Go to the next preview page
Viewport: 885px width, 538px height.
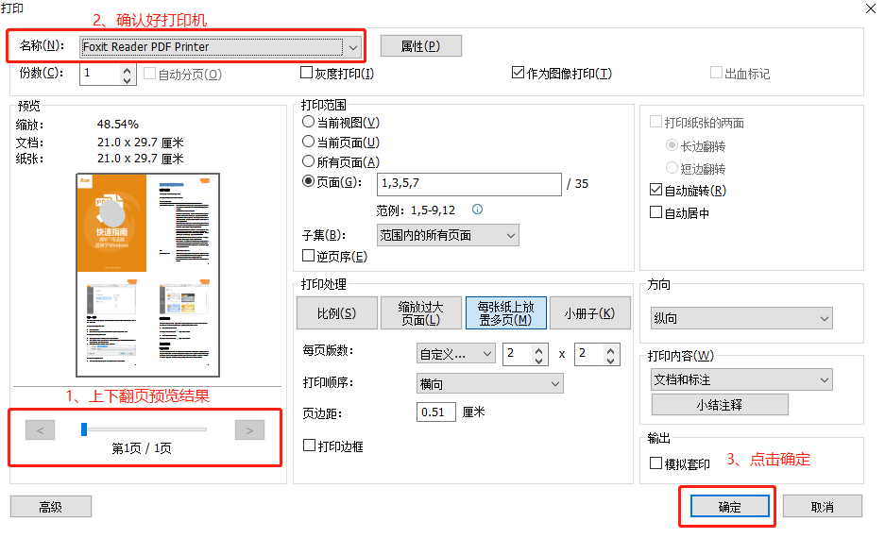(249, 430)
